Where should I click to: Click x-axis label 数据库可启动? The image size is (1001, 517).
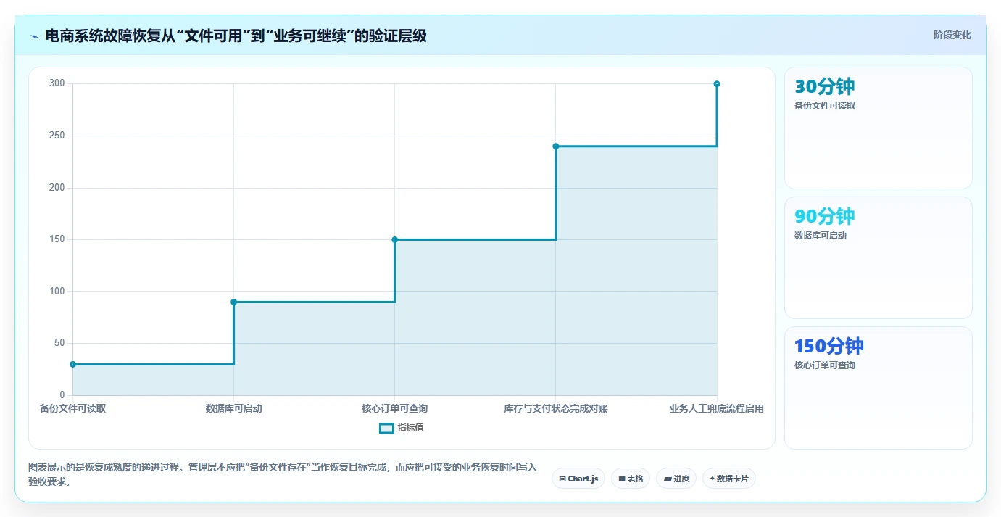pos(233,408)
